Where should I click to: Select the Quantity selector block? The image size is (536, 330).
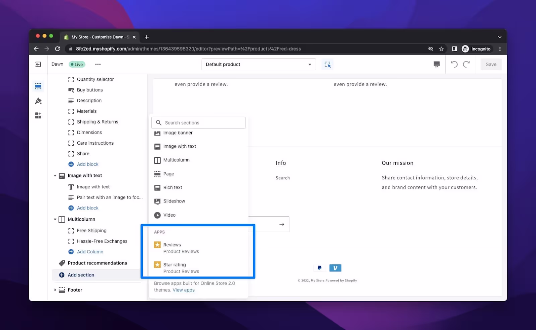tap(95, 79)
